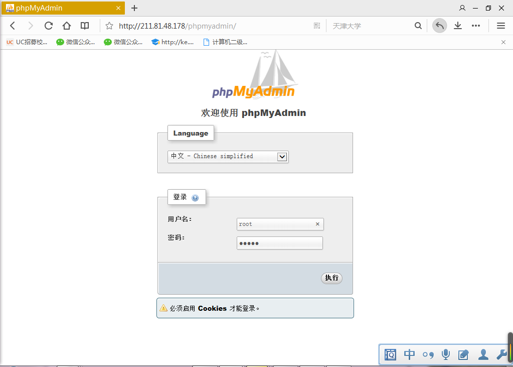Screen dimensions: 513x367
Task: Go to the browser home page icon
Action: point(67,26)
